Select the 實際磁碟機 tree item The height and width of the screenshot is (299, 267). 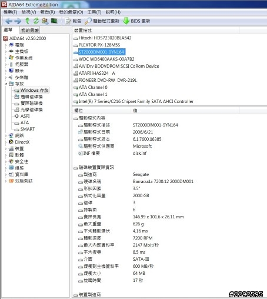(32, 103)
